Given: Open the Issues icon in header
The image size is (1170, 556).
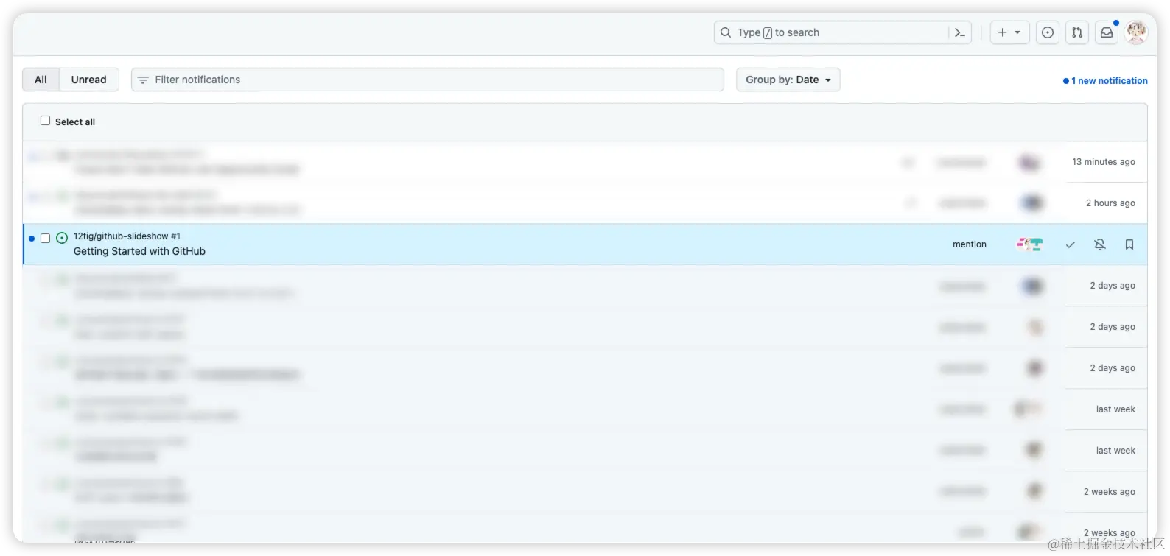Looking at the screenshot, I should tap(1048, 32).
